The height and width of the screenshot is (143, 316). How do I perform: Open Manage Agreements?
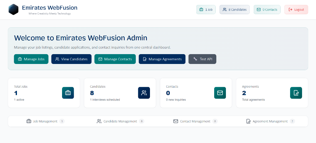click(x=162, y=59)
